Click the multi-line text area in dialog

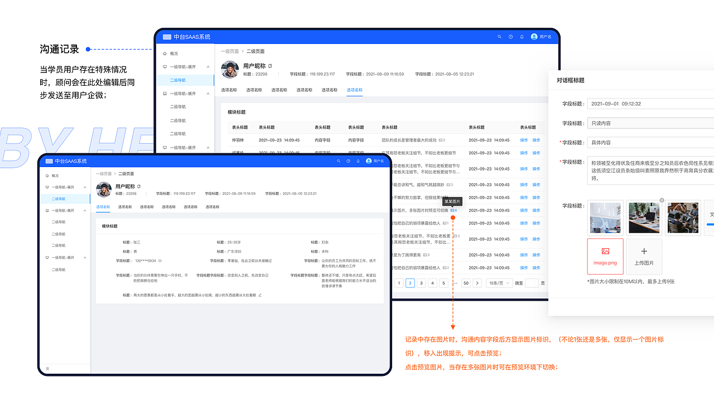650,171
